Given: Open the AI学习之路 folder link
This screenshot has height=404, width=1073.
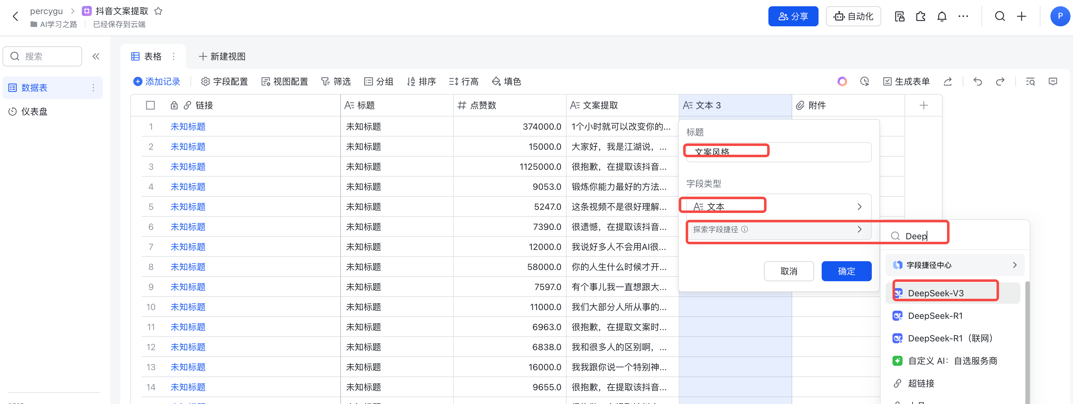Looking at the screenshot, I should click(54, 24).
